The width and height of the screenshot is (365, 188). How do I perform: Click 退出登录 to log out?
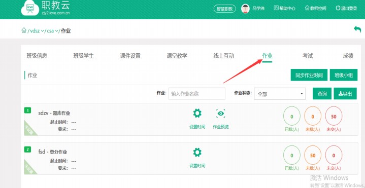[x=346, y=9]
